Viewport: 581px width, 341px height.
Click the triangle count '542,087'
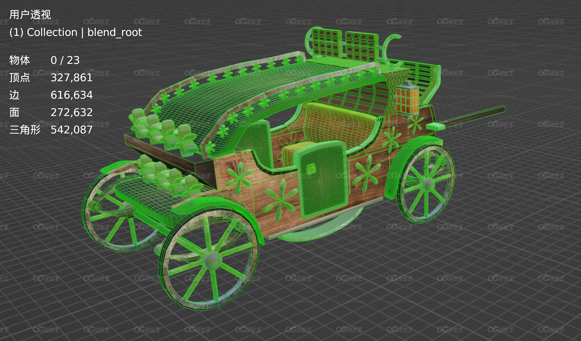[x=72, y=130]
